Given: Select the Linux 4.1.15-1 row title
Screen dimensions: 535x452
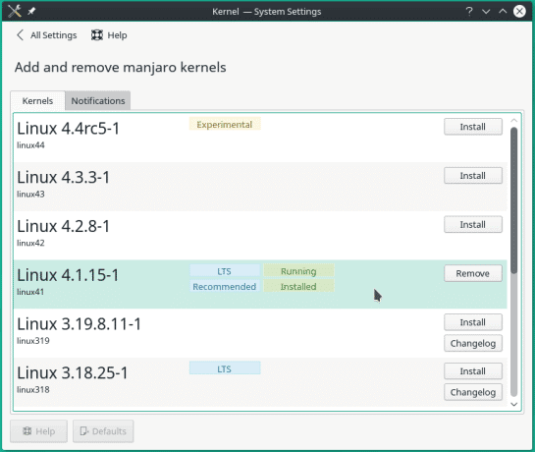Looking at the screenshot, I should pos(68,275).
